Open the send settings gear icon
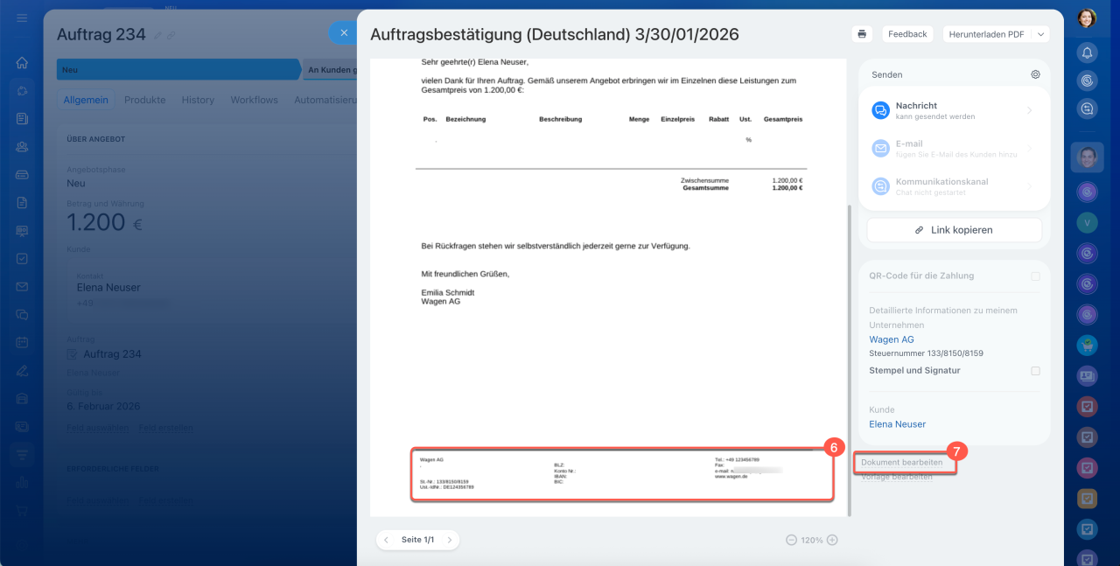 pyautogui.click(x=1035, y=75)
